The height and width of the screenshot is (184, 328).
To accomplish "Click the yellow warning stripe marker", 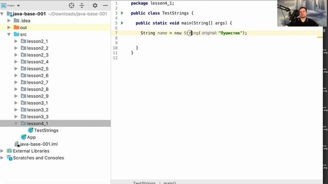I will (320, 37).
